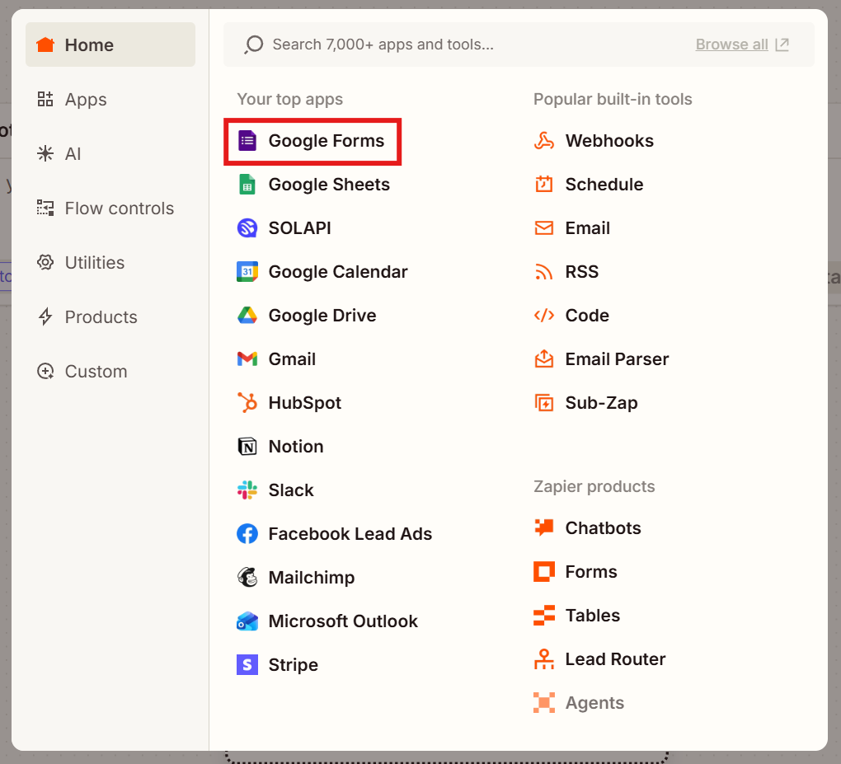
Task: Select the Lead Router product icon
Action: pos(544,659)
